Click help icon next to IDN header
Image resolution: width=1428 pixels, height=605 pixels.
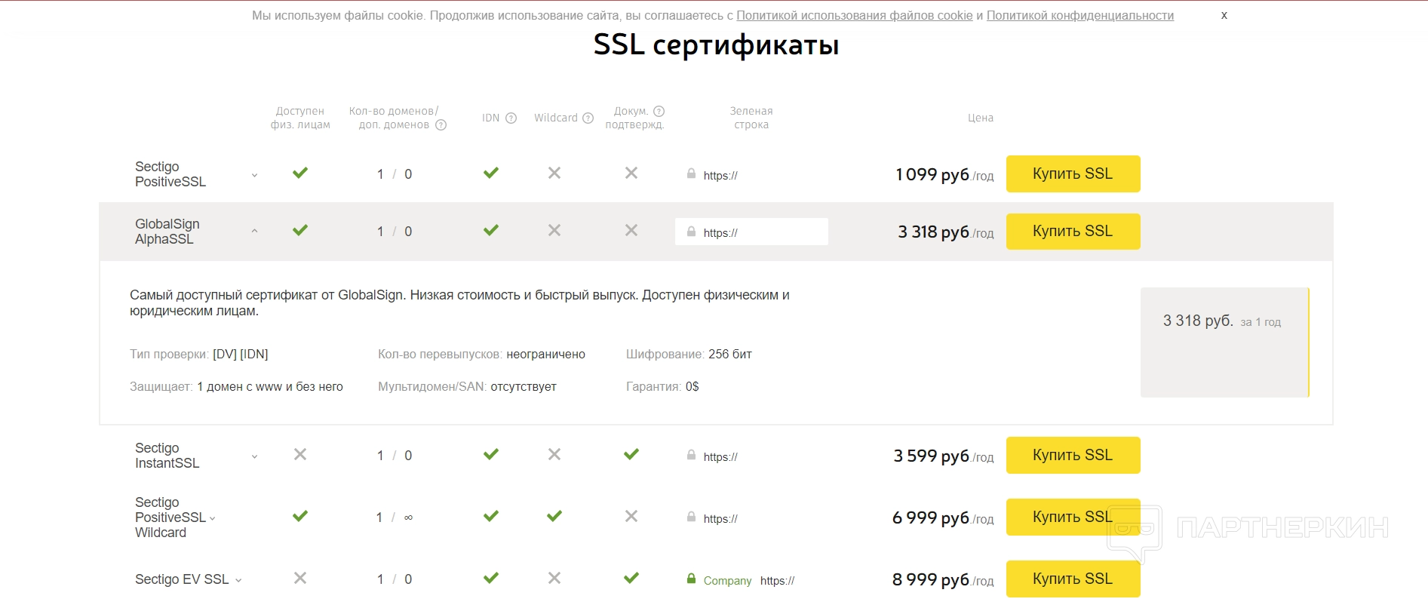click(x=511, y=118)
